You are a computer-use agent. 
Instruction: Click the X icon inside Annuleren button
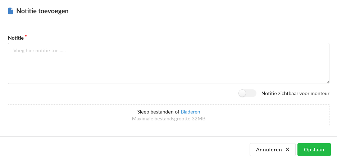pos(287,150)
